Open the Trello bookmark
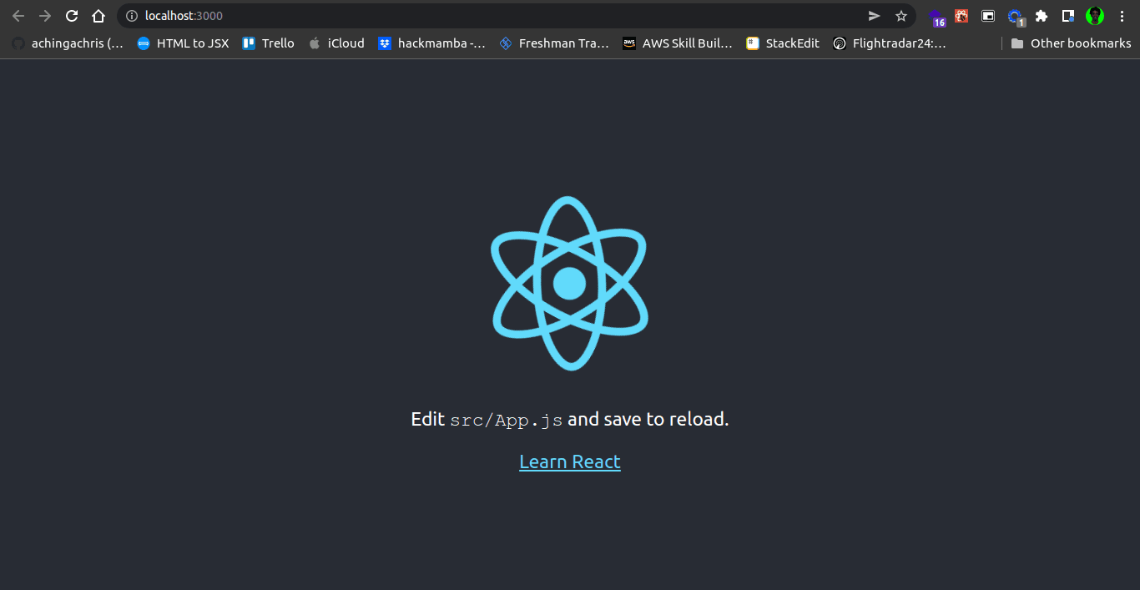 point(268,43)
